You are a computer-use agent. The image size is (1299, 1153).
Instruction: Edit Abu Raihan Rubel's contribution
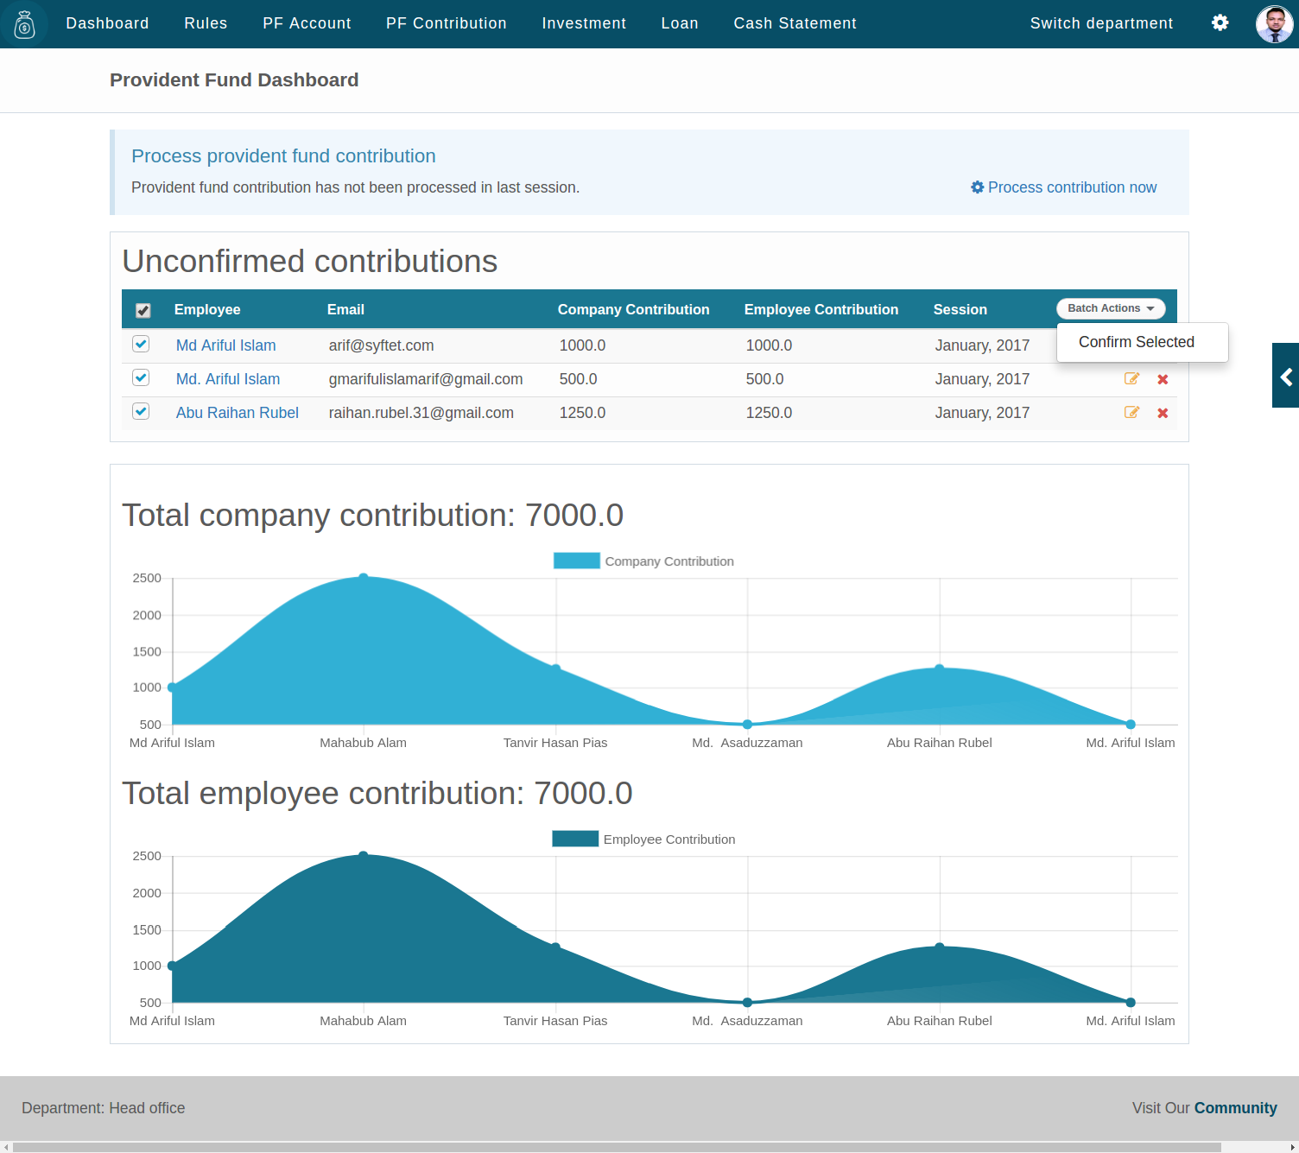1131,413
